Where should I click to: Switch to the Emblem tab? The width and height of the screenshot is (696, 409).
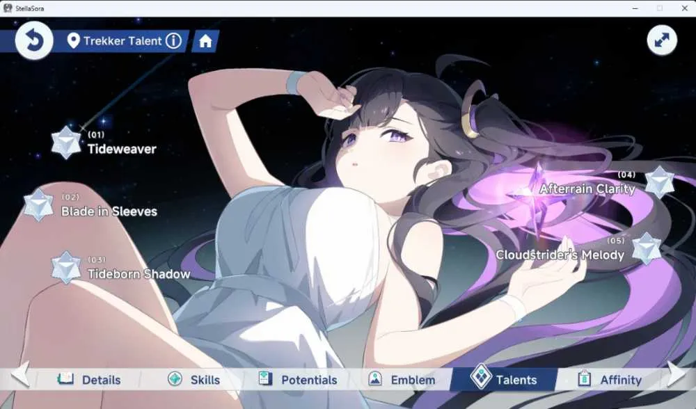[402, 380]
